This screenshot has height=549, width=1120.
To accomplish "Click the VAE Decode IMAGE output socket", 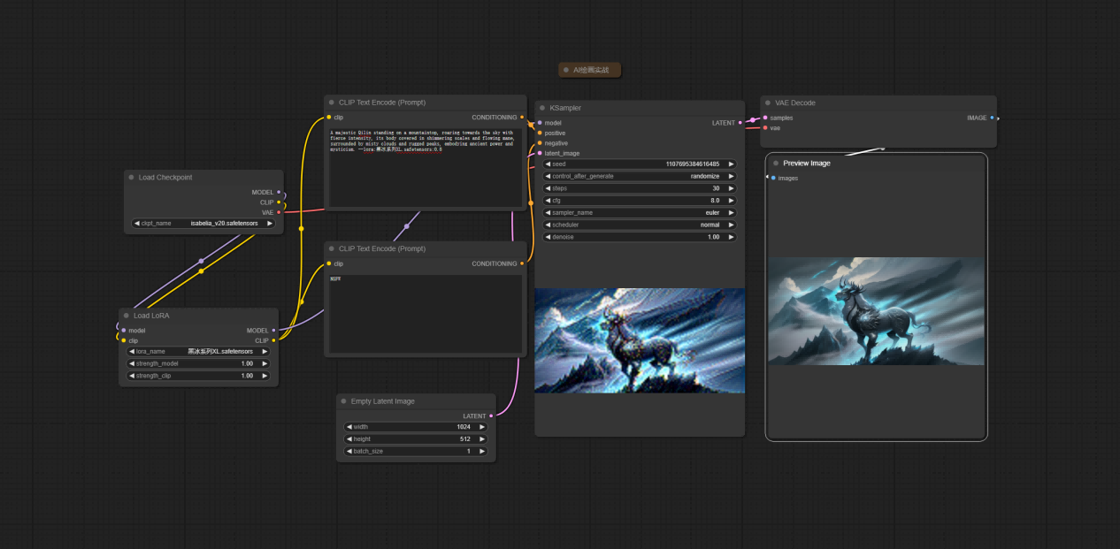I will (992, 118).
